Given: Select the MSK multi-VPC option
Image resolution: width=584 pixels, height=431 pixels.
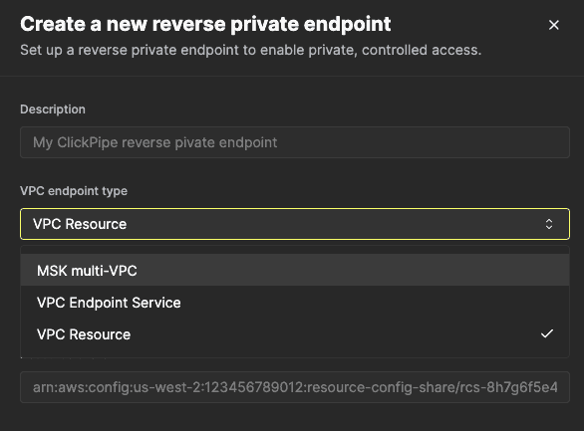Looking at the screenshot, I should pos(295,271).
